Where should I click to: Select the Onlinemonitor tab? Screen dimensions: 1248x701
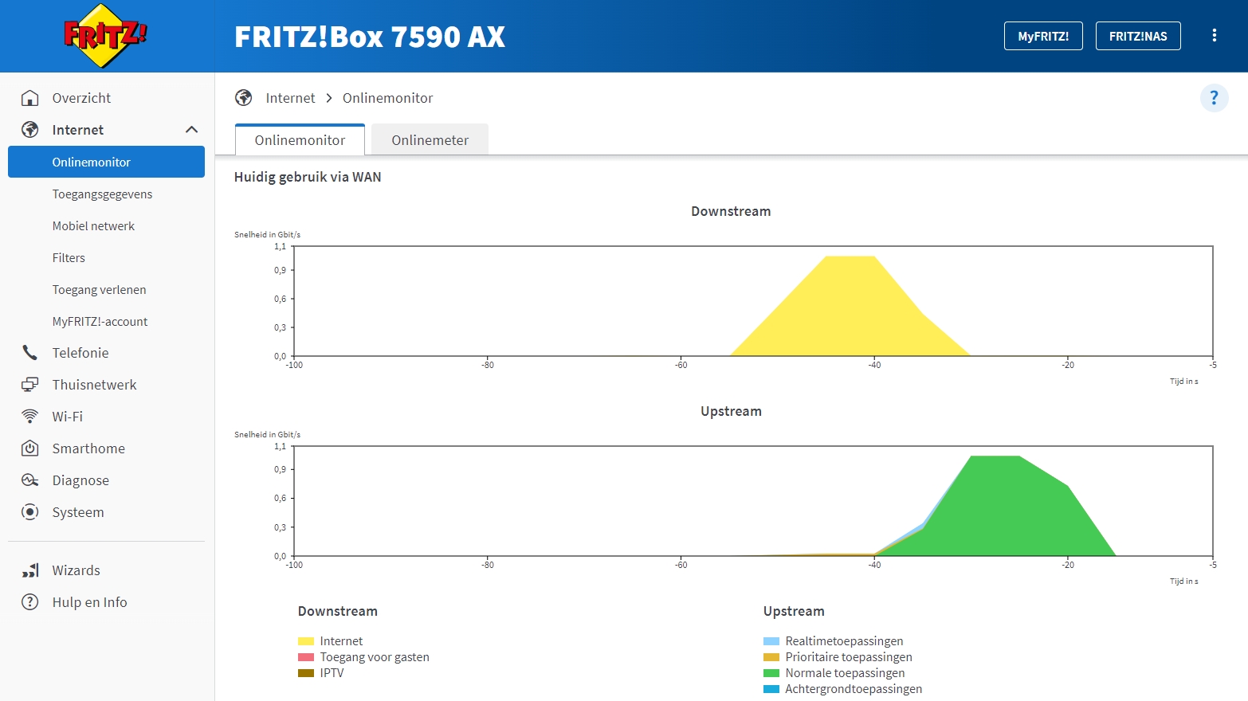[x=300, y=140]
